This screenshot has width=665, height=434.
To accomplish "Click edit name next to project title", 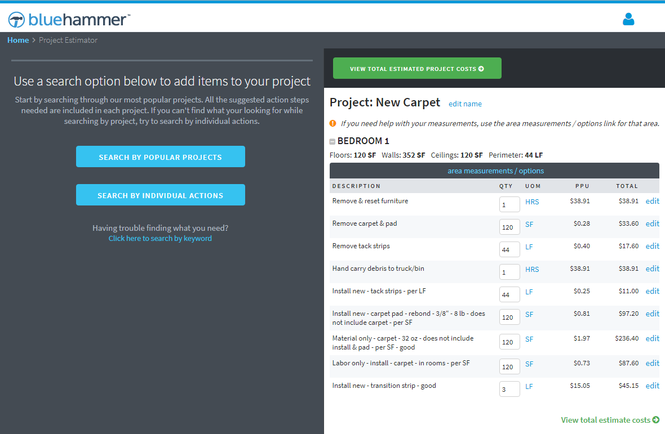I will (465, 104).
